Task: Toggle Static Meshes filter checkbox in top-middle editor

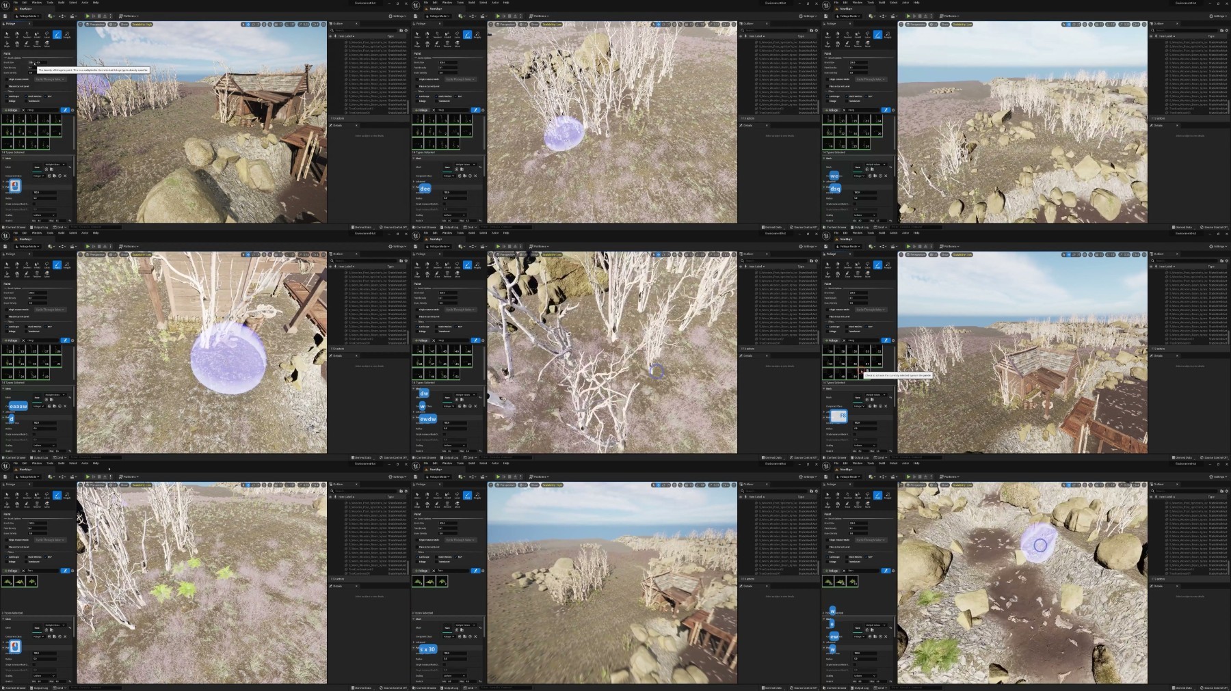Action: [436, 96]
